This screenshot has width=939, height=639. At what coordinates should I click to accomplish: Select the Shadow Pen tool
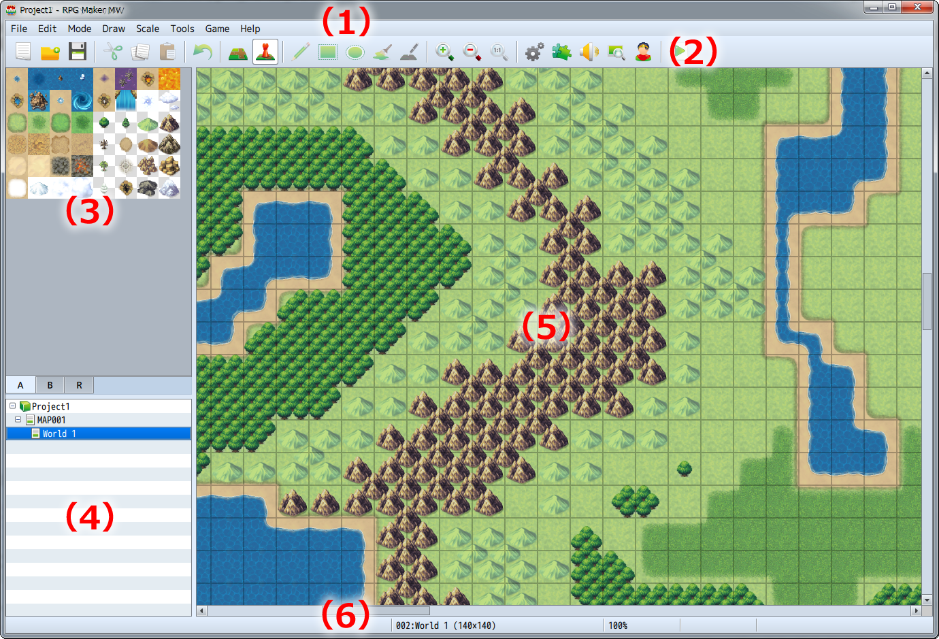pos(408,51)
